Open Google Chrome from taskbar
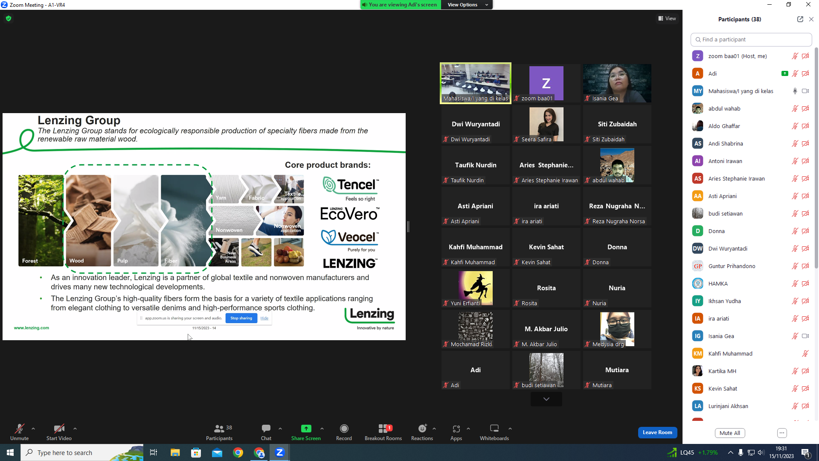This screenshot has height=461, width=819. pyautogui.click(x=238, y=452)
